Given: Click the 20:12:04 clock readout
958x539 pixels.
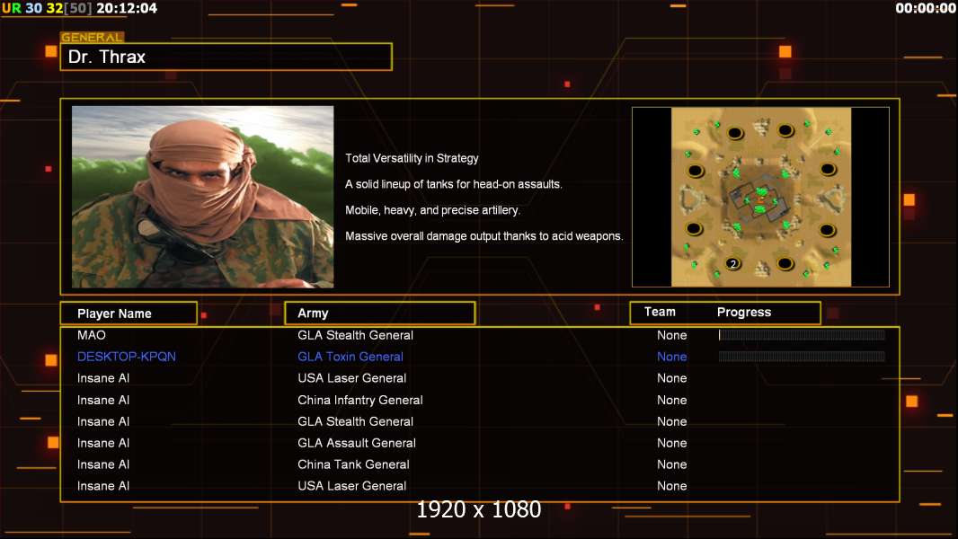Looking at the screenshot, I should [127, 8].
